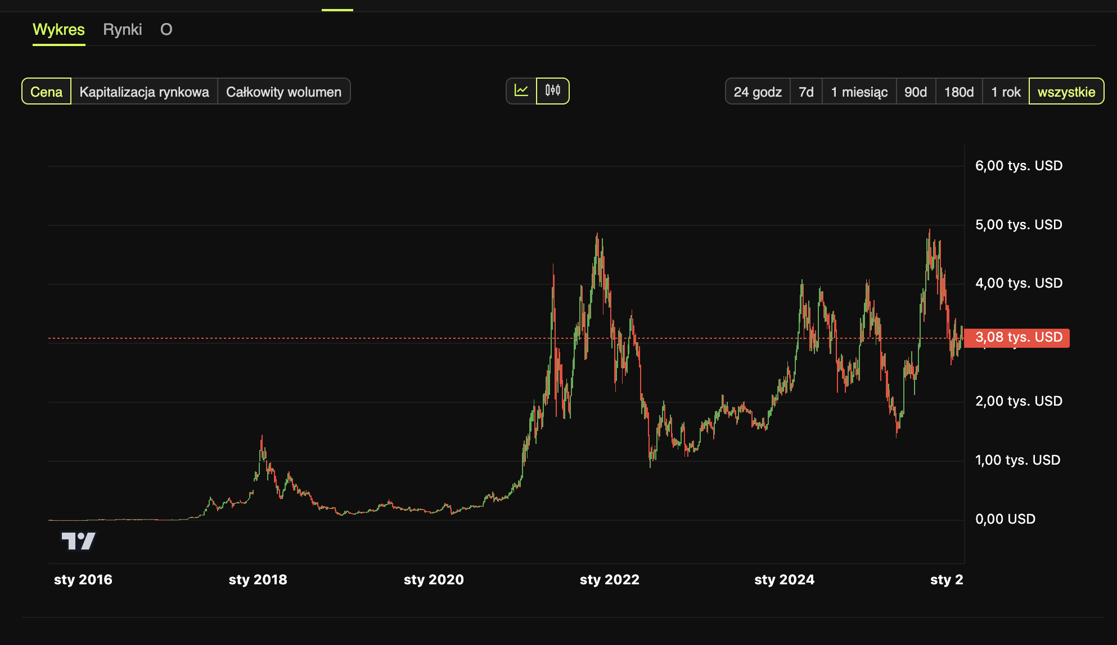Select wszystkie time range
The image size is (1117, 645).
tap(1066, 92)
